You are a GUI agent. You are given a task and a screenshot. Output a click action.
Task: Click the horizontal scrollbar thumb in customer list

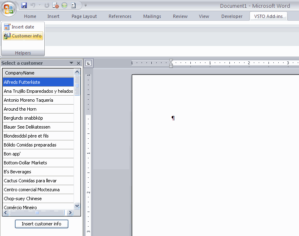(37, 212)
